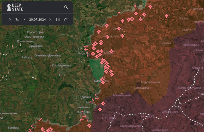Image resolution: width=204 pixels, height=132 pixels.
Task: Click the Гірське label
Action: (x=183, y=18)
